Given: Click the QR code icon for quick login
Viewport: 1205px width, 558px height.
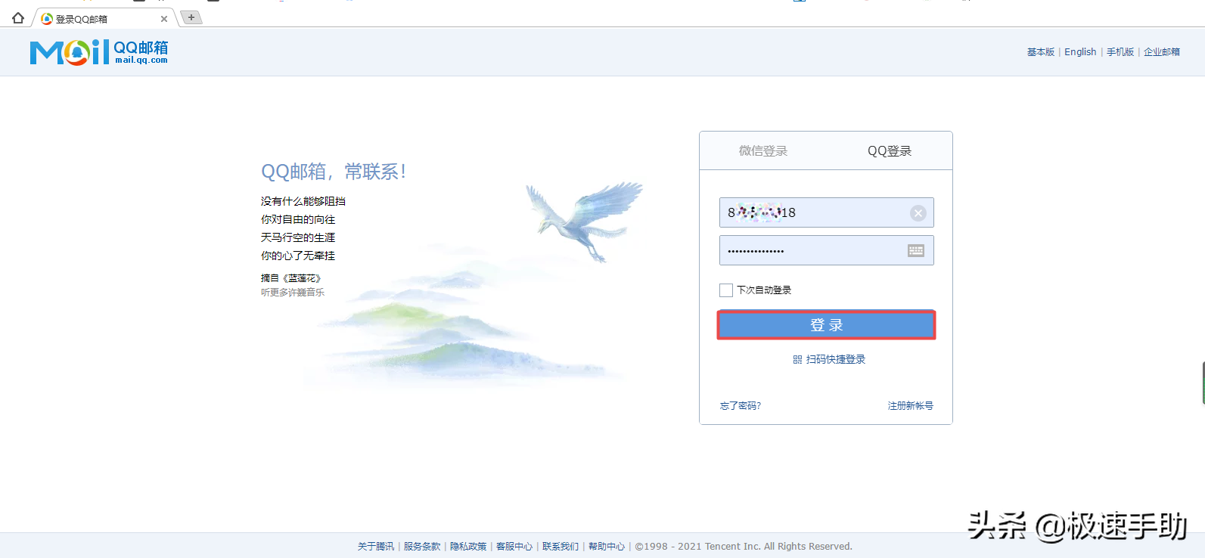Looking at the screenshot, I should (797, 360).
